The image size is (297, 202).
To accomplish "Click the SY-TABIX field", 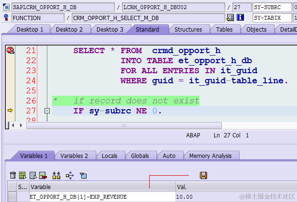I will (x=272, y=18).
